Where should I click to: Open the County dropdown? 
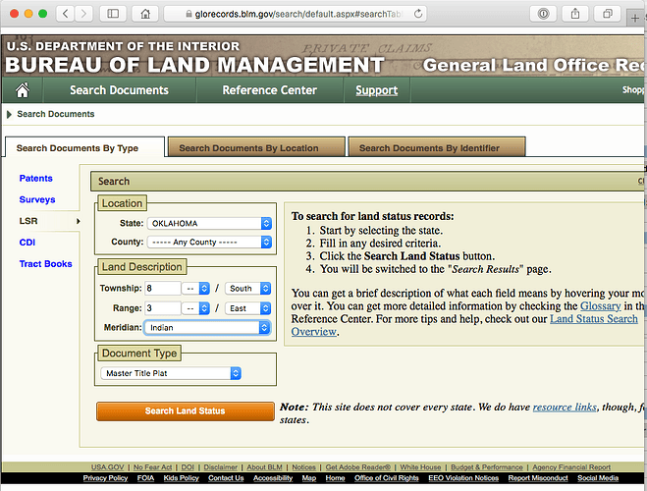coord(210,242)
